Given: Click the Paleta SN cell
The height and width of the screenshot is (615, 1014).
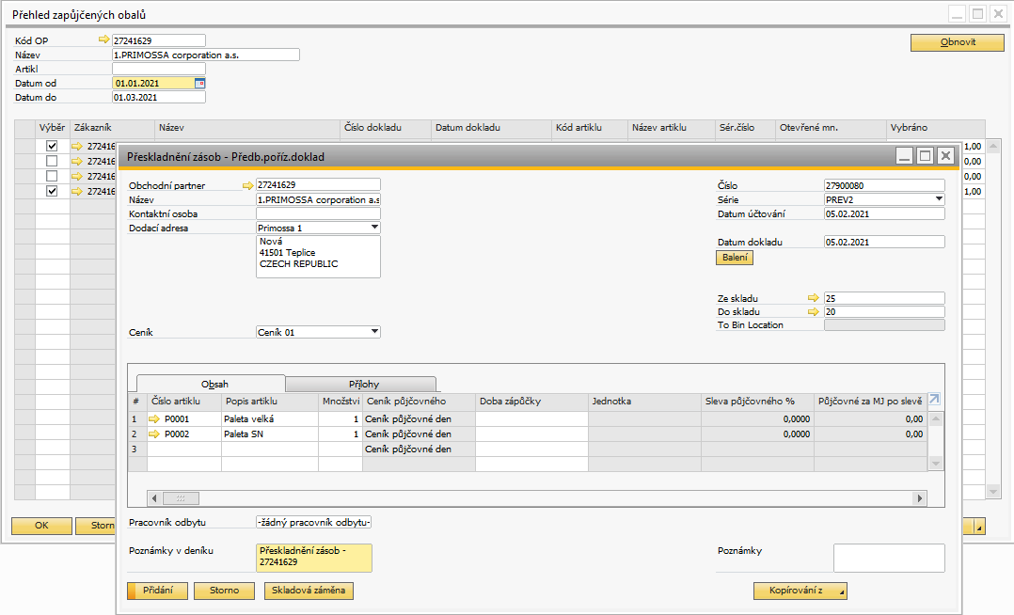Looking at the screenshot, I should click(270, 434).
